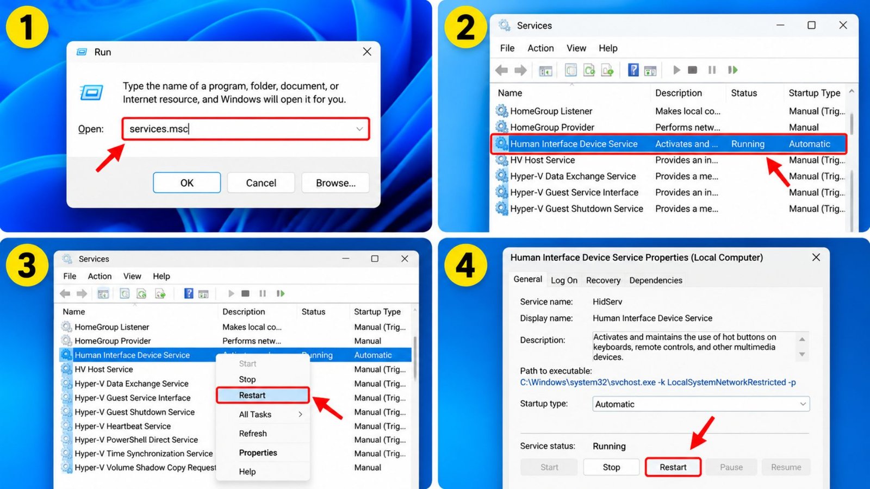The height and width of the screenshot is (489, 870).
Task: Click Export List icon in panel 2 toolbar
Action: (x=607, y=70)
